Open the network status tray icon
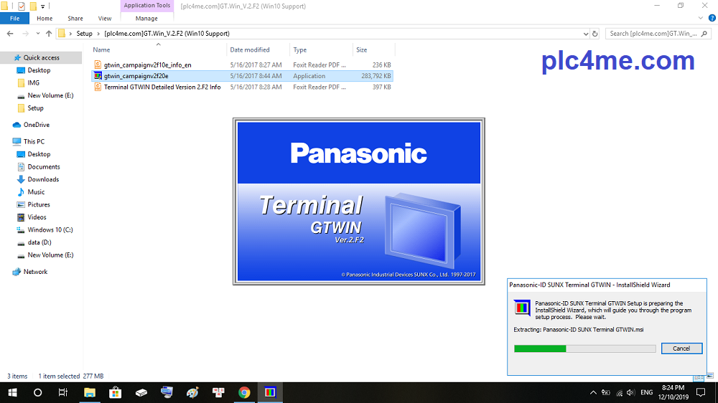Viewport: 718px width, 403px height. pos(619,392)
